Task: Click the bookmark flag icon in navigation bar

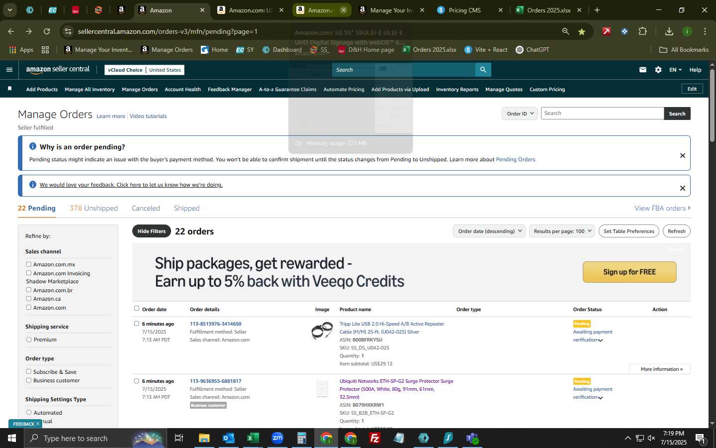Action: [x=9, y=89]
